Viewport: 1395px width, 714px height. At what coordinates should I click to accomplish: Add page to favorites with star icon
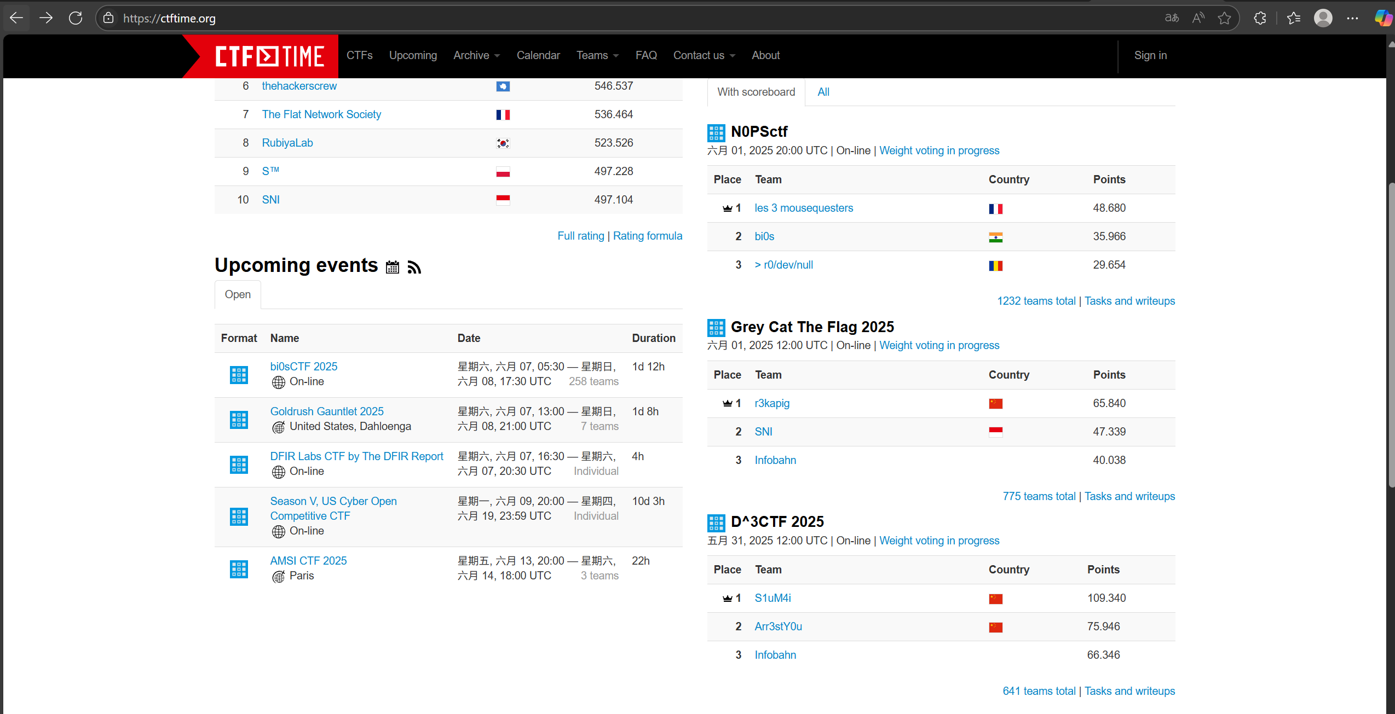[x=1224, y=18]
